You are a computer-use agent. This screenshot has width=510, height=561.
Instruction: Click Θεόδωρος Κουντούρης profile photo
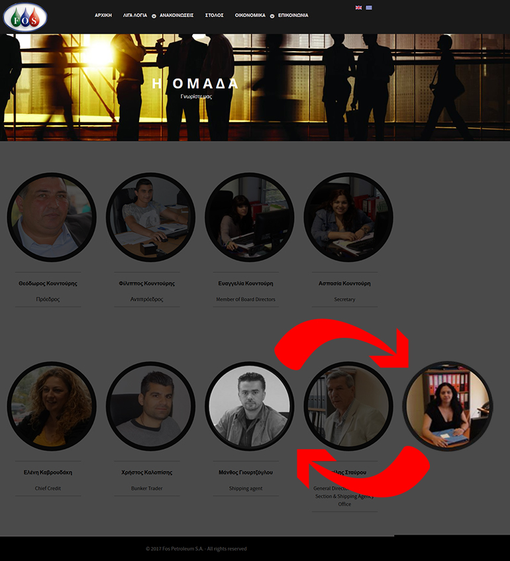52,217
